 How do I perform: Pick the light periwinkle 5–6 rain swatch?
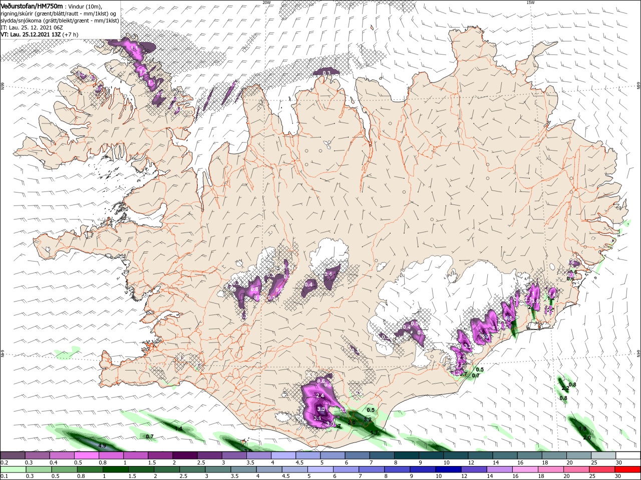pyautogui.click(x=321, y=469)
